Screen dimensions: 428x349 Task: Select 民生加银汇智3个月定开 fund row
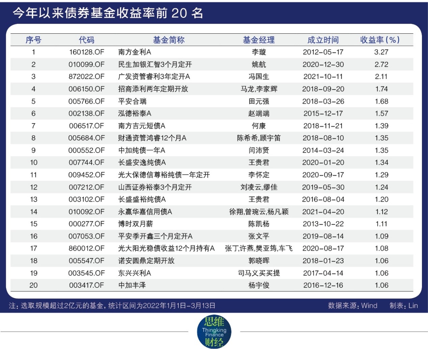[x=212, y=64]
